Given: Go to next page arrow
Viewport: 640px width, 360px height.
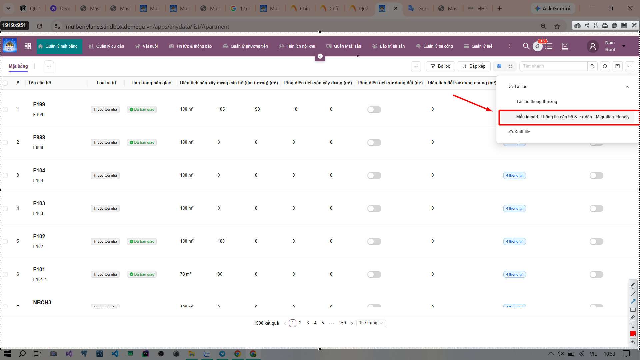Looking at the screenshot, I should [x=352, y=323].
